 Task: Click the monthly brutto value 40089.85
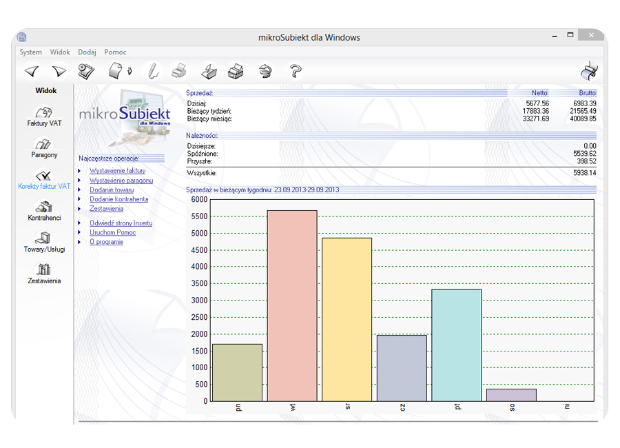pyautogui.click(x=583, y=119)
